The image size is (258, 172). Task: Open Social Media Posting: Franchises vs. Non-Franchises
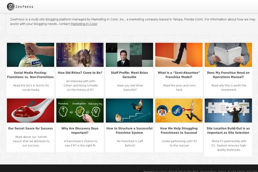click(31, 75)
